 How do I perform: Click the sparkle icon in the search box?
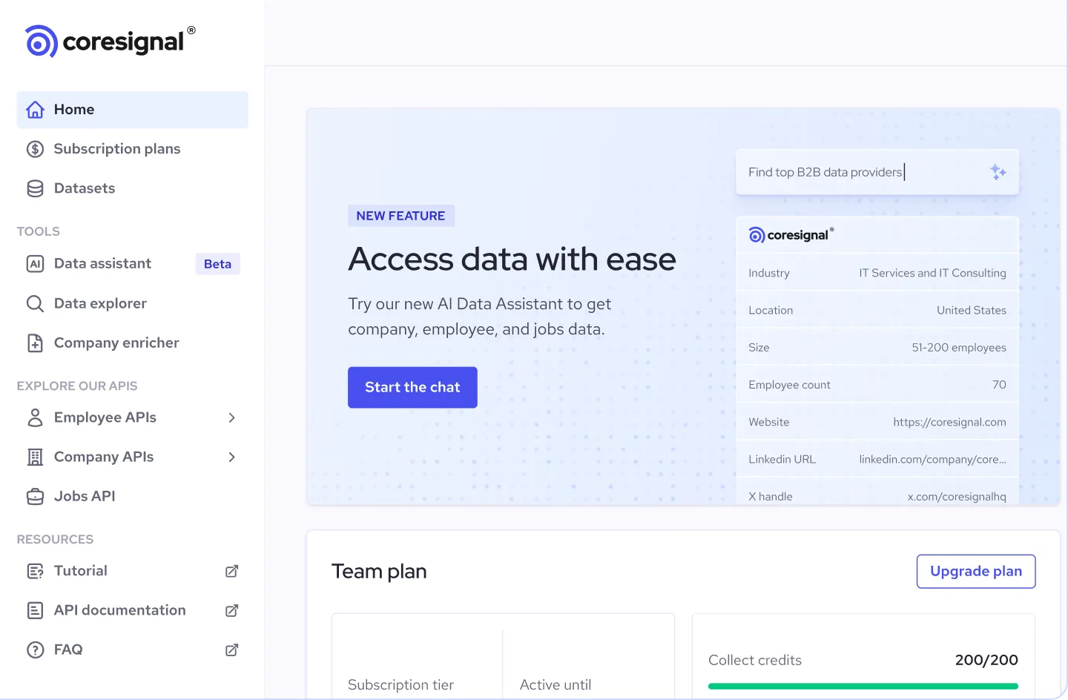998,171
